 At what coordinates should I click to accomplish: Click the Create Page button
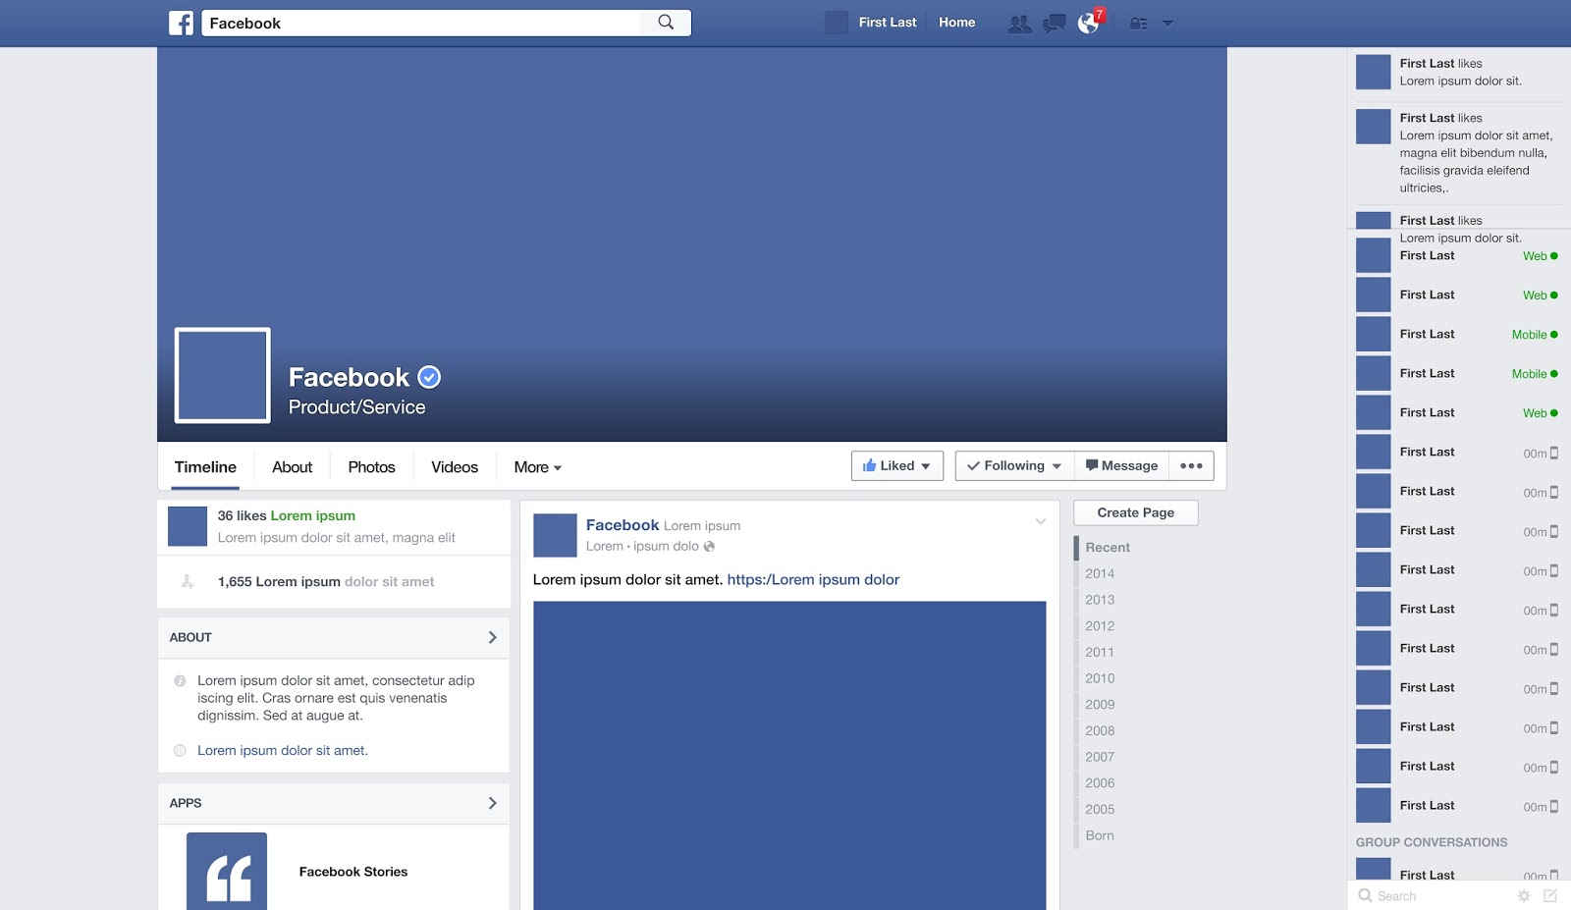point(1136,512)
